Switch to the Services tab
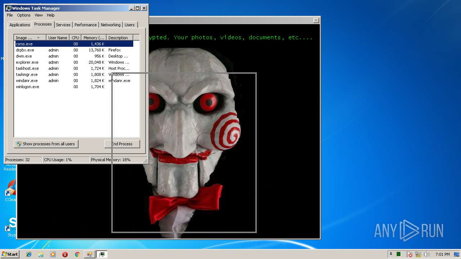This screenshot has height=259, width=461. click(x=63, y=25)
